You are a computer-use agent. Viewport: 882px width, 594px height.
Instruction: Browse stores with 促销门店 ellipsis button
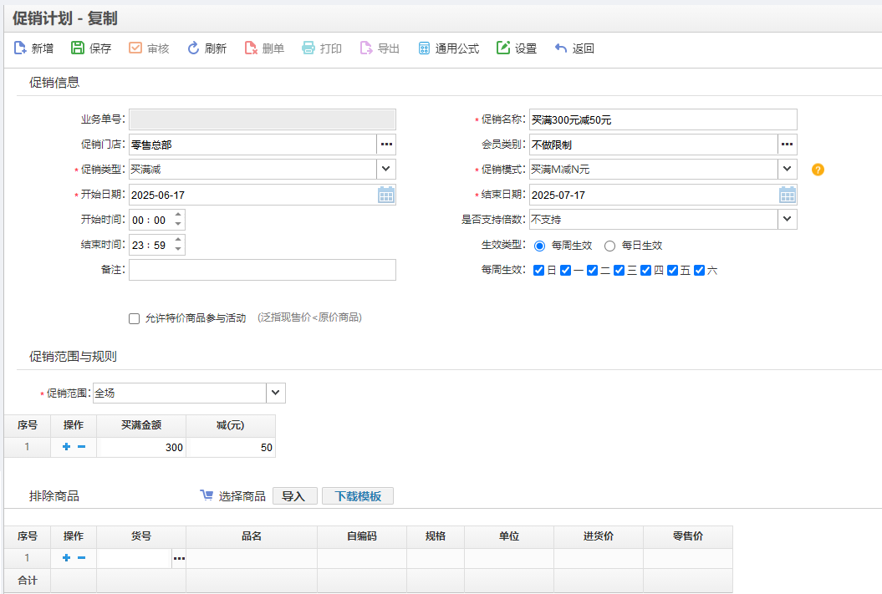(386, 145)
